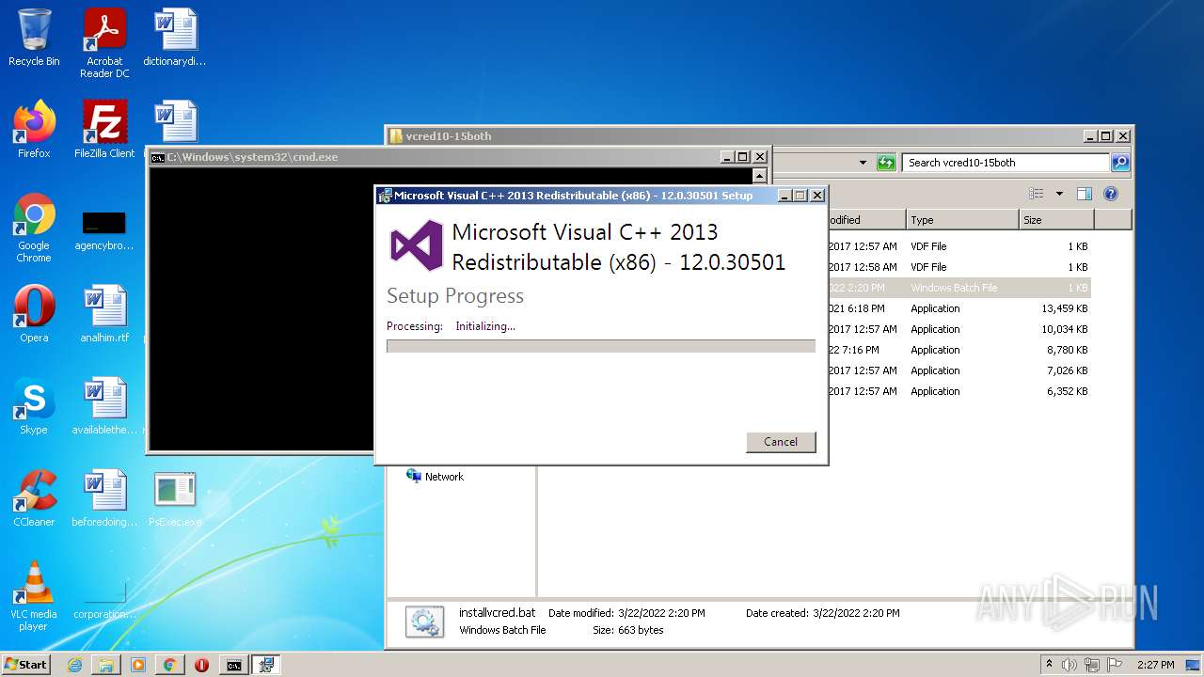The image size is (1204, 677).
Task: Sort files by the Size column
Action: click(1056, 220)
